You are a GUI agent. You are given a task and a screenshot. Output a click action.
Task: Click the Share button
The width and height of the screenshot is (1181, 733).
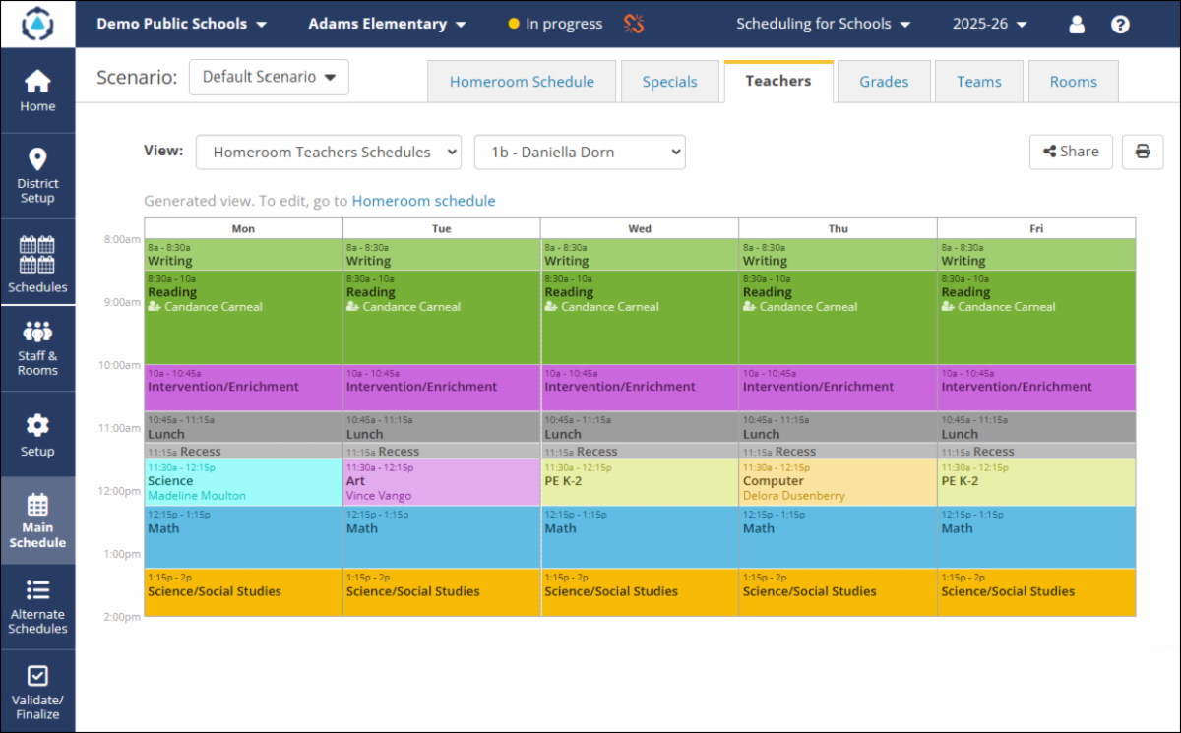click(x=1071, y=152)
